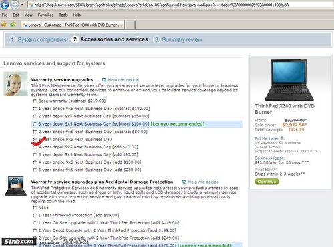
Task: Select 2 year onsite 9x5 subtract $80.00
Action: pos(35,132)
